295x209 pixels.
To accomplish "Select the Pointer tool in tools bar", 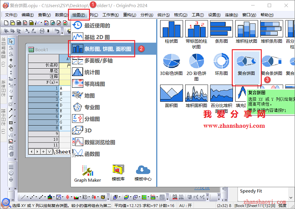I will tap(11, 41).
